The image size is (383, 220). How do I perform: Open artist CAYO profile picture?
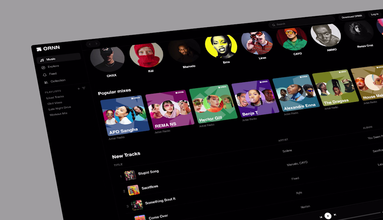[x=292, y=39]
